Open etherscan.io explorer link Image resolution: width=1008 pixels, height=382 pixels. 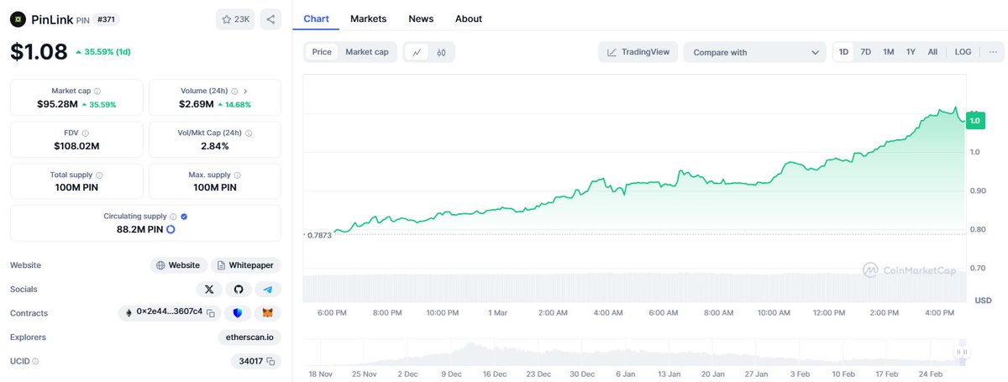pyautogui.click(x=249, y=338)
